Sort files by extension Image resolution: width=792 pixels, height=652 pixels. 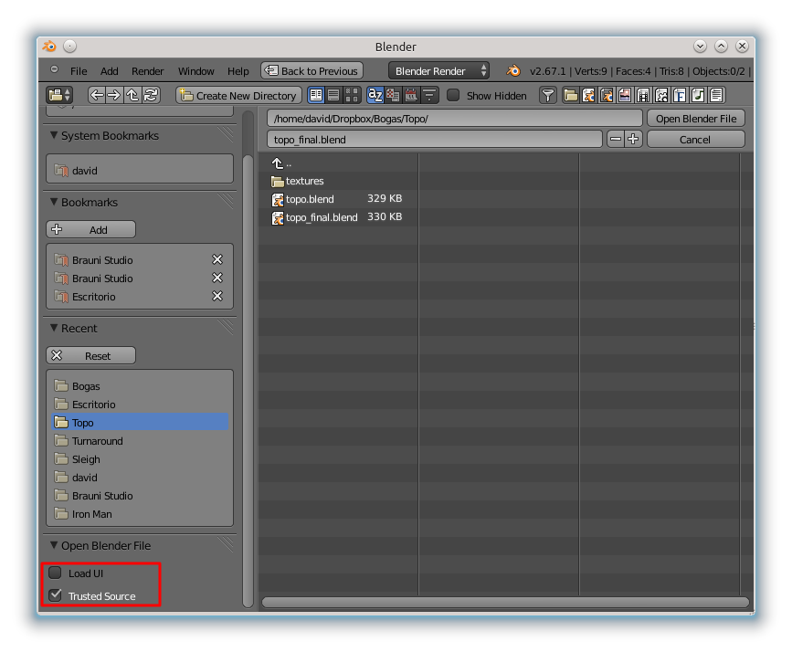[393, 95]
